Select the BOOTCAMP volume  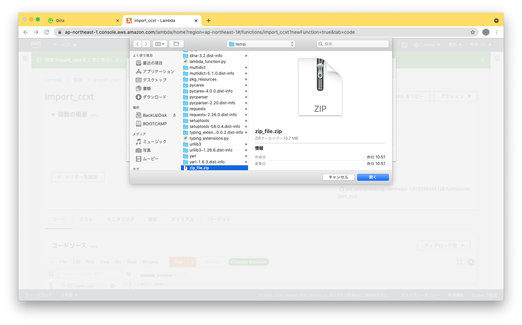pos(151,124)
